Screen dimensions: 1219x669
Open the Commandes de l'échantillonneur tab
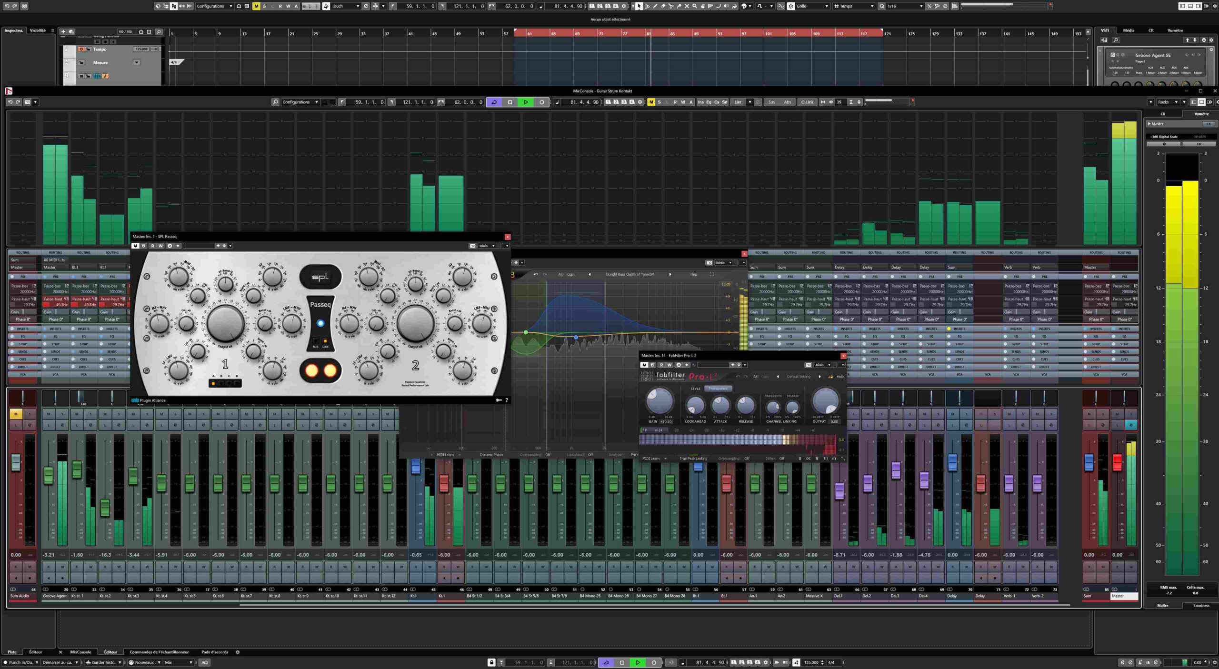[159, 652]
